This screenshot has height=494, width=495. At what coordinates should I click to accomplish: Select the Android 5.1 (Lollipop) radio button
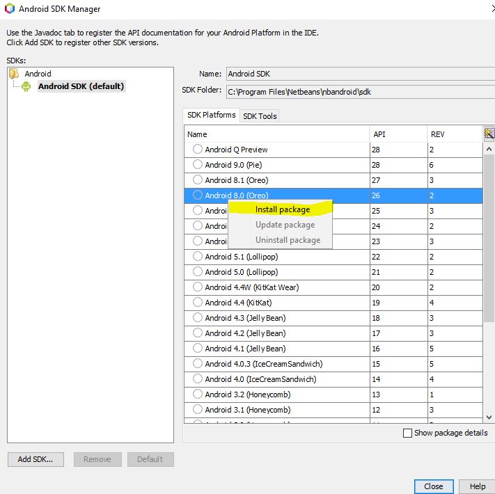[x=198, y=256]
